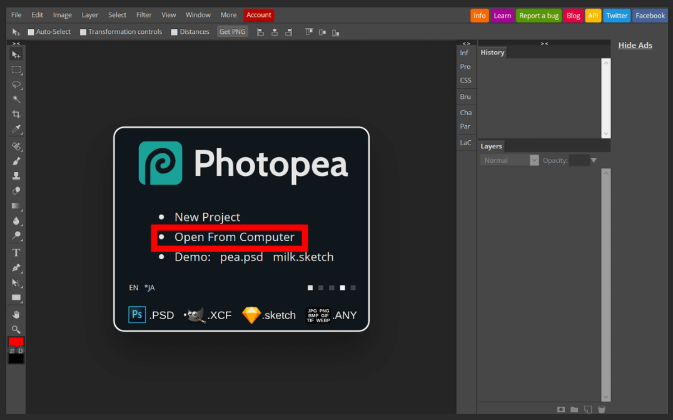Select the Type tool
The width and height of the screenshot is (673, 420).
[x=16, y=252]
